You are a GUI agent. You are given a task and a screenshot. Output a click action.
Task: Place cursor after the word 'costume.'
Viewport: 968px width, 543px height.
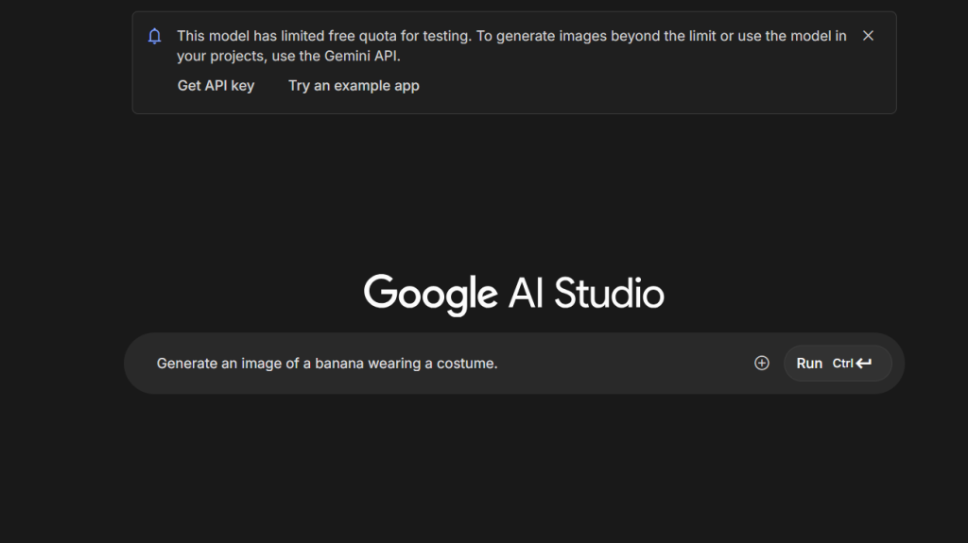click(x=498, y=364)
